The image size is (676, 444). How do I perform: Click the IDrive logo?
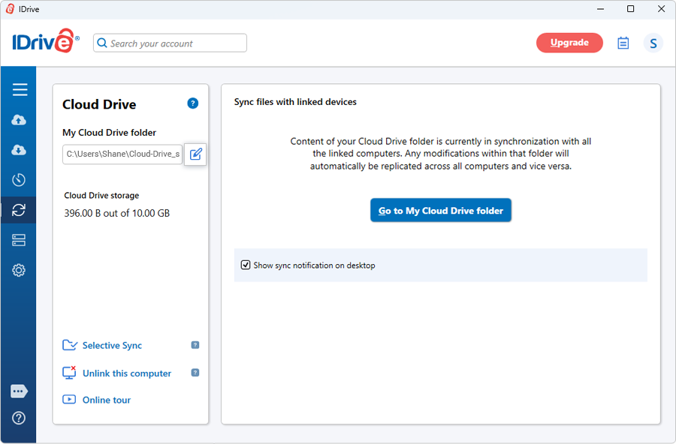[46, 41]
